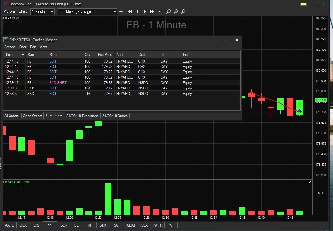
Task: Switch chart to GE symbol tab
Action: coord(76,225)
